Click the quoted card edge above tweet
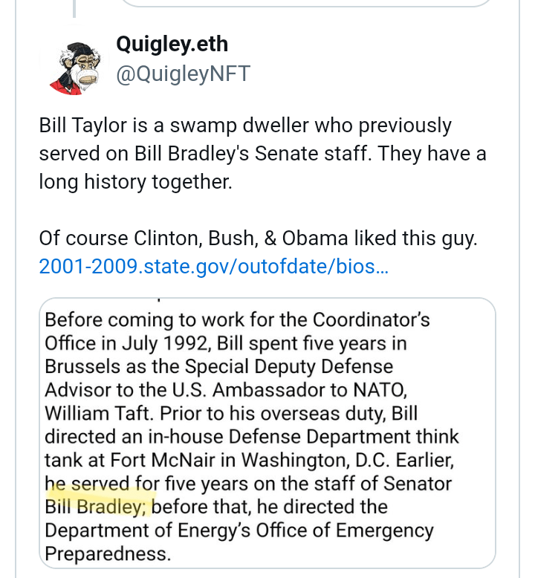Viewport: 535px width, 578px height. point(306,4)
